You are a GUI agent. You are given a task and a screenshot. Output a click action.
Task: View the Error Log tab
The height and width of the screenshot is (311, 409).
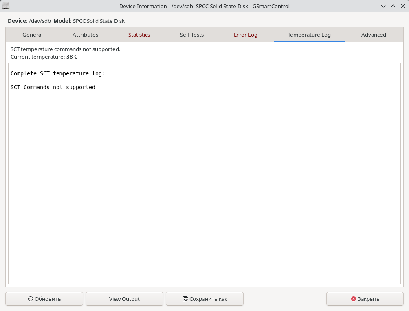(245, 35)
